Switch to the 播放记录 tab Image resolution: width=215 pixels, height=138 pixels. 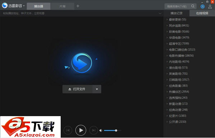tap(177, 13)
